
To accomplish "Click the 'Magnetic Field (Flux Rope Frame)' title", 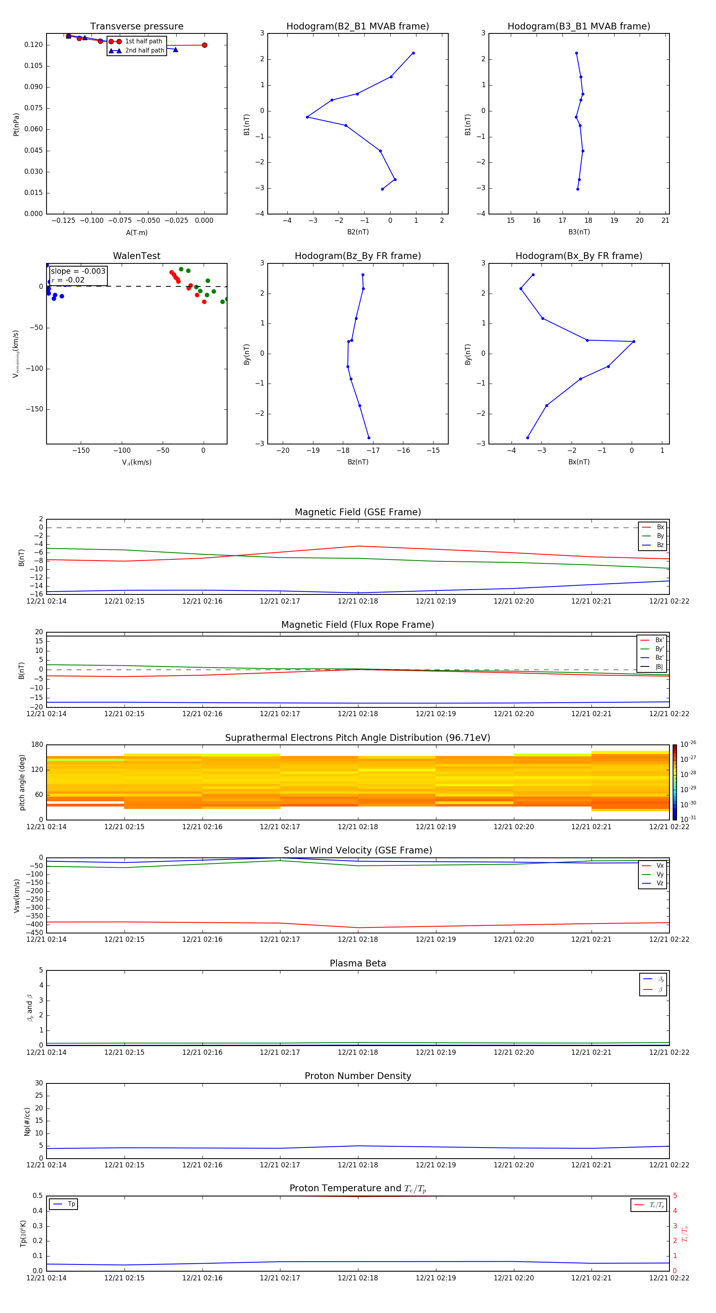I will point(358,625).
